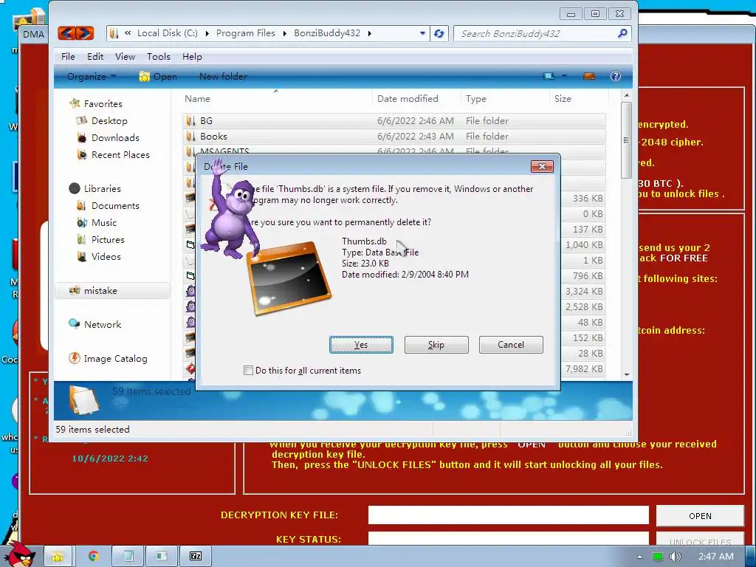Click the DECRYPTION KEY FILE field
The width and height of the screenshot is (756, 567).
(x=508, y=515)
